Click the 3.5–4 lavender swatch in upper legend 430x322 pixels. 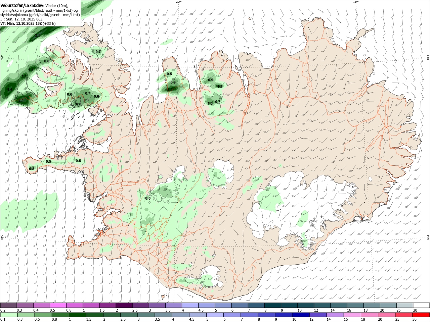[173, 305]
